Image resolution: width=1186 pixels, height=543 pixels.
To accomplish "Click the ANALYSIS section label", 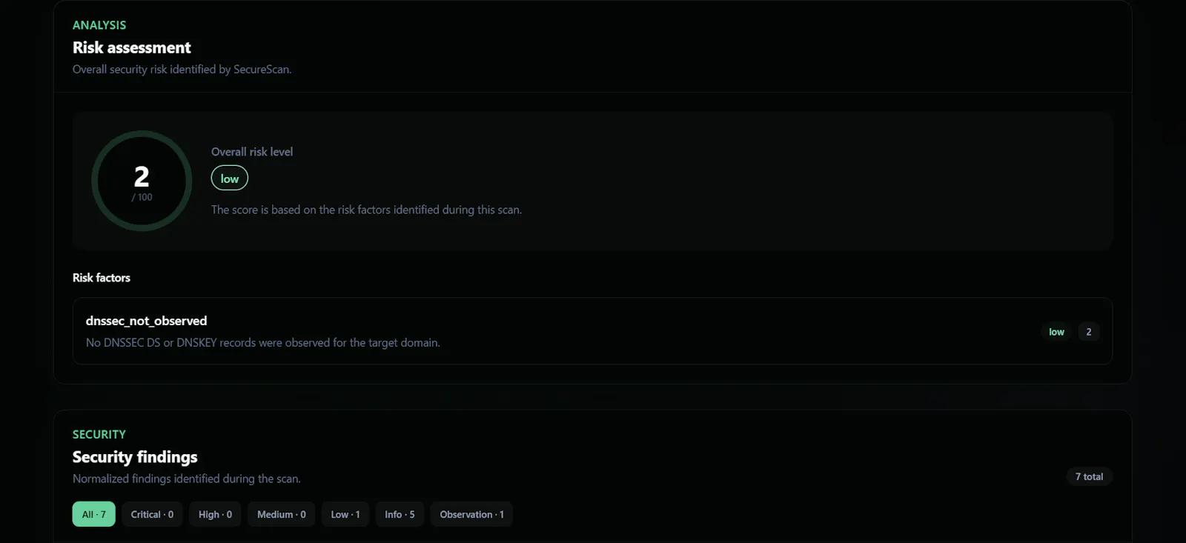I will pos(99,25).
